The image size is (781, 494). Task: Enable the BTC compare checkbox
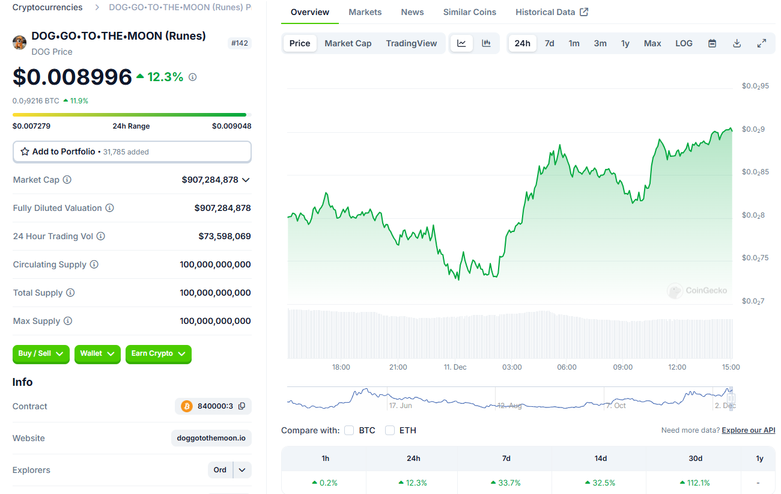(349, 430)
